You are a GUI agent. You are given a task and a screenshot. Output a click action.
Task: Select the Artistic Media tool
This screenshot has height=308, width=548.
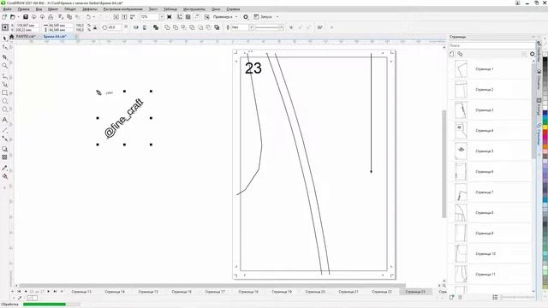point(4,84)
